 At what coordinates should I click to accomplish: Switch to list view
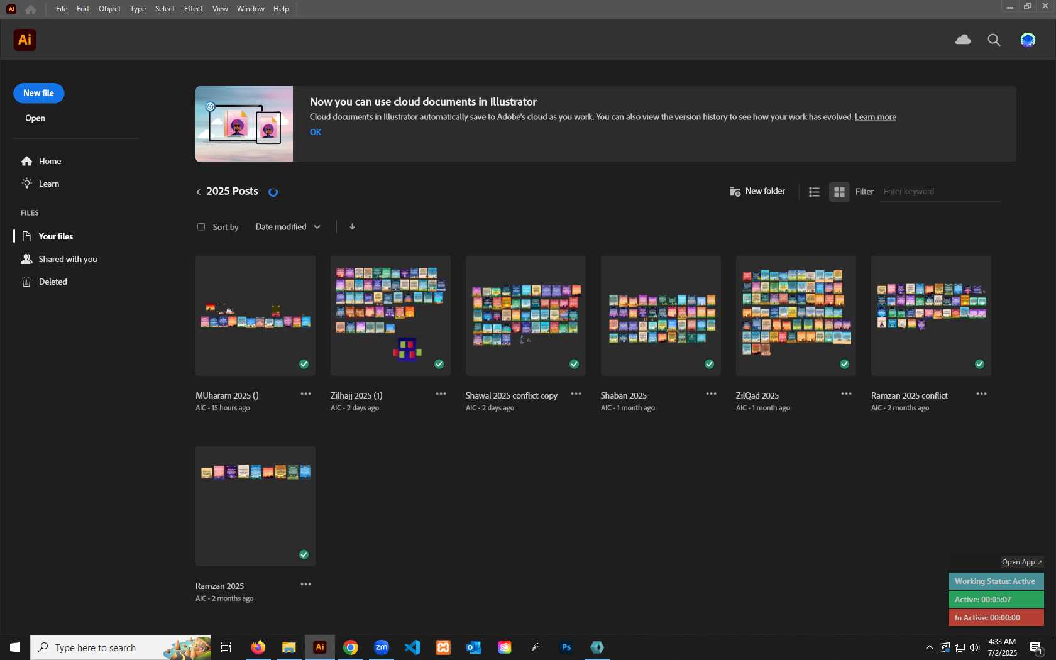(814, 192)
